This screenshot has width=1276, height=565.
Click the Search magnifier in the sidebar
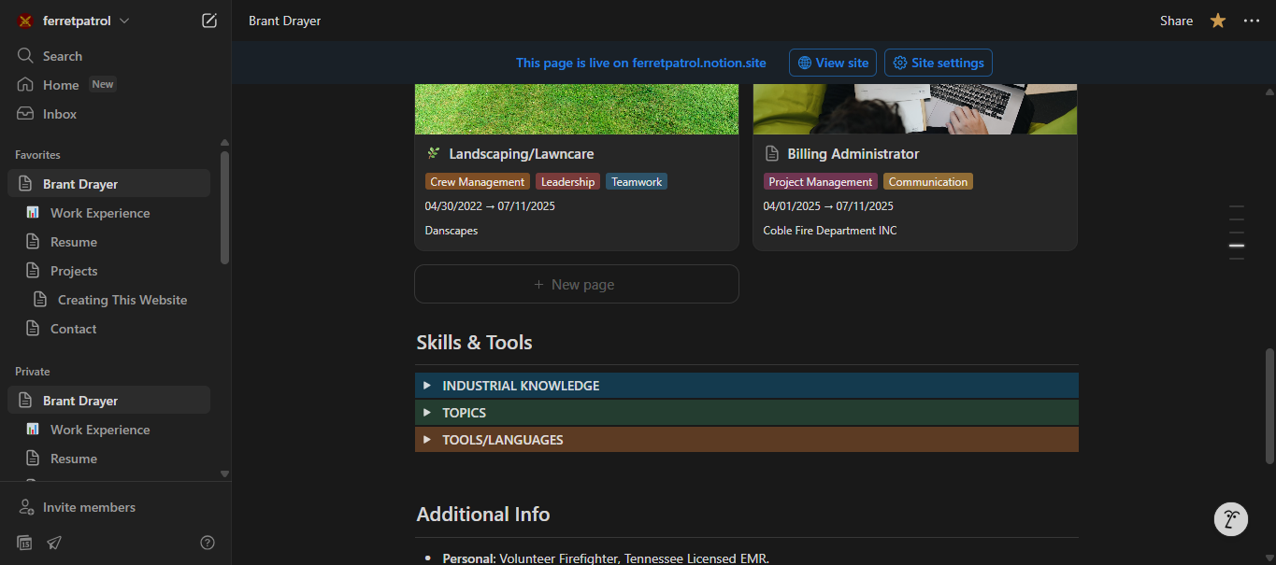click(x=25, y=56)
